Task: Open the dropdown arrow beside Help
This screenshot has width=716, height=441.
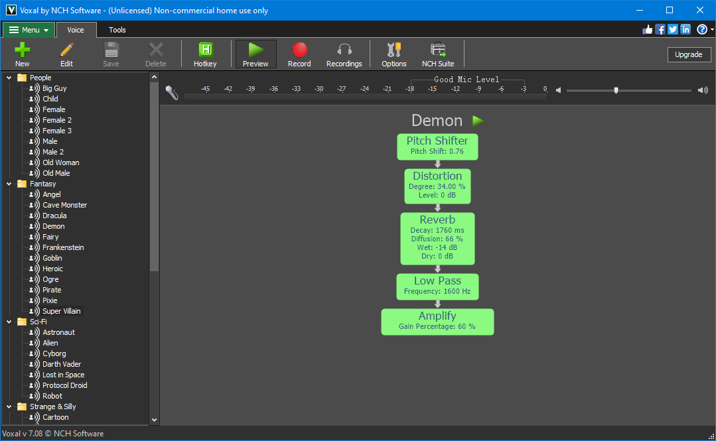Action: (712, 30)
